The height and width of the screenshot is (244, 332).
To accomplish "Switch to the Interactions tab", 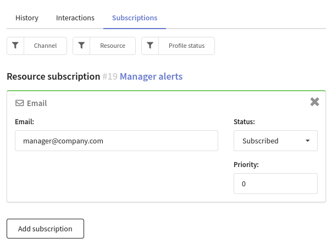I will [x=75, y=18].
